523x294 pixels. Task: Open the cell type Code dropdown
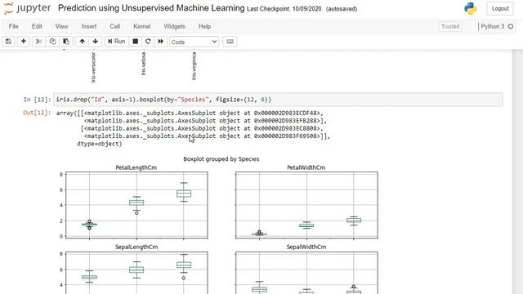194,42
